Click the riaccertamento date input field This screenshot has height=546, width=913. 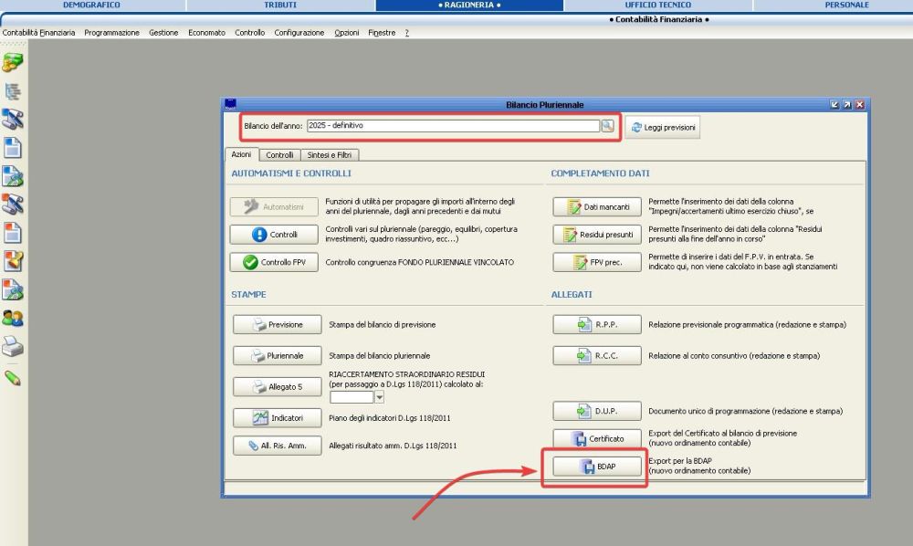[352, 397]
